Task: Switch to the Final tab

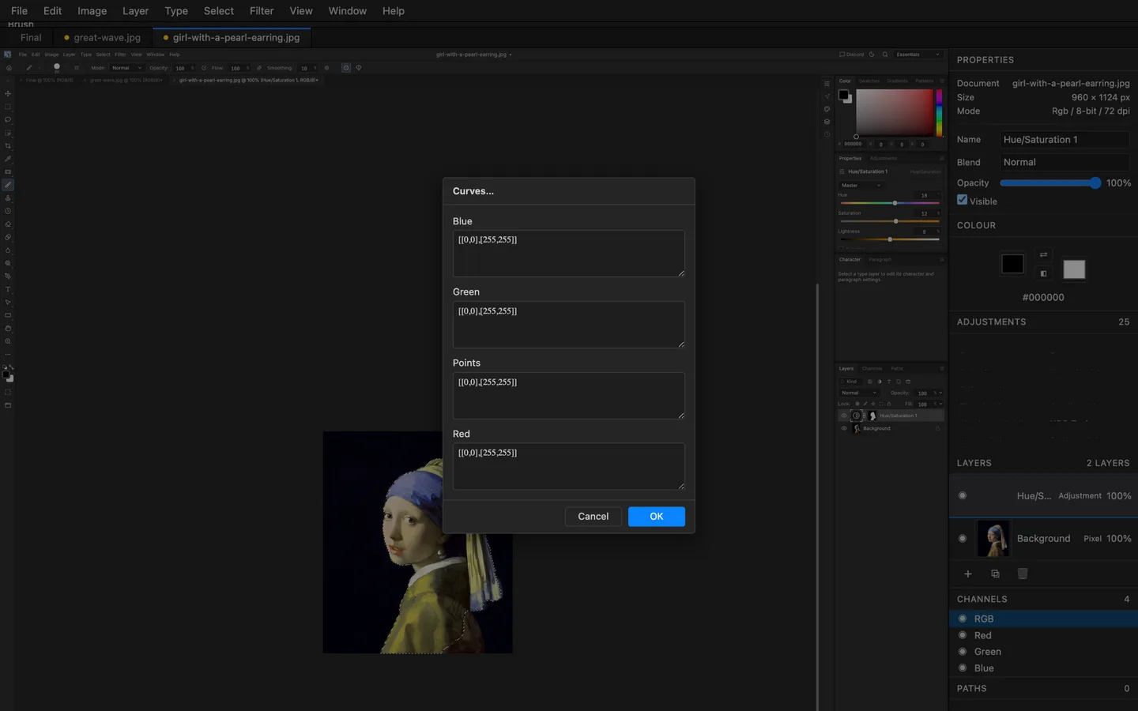Action: 31,37
